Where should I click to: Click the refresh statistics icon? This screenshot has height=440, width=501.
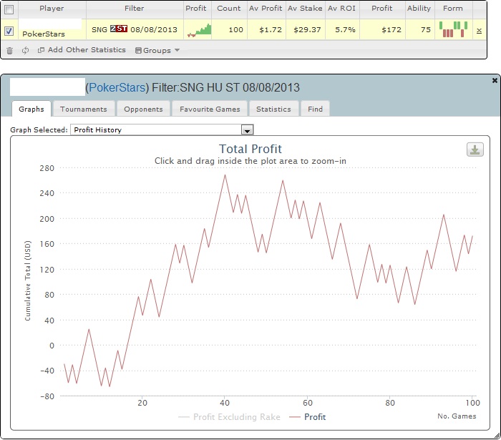click(x=25, y=51)
